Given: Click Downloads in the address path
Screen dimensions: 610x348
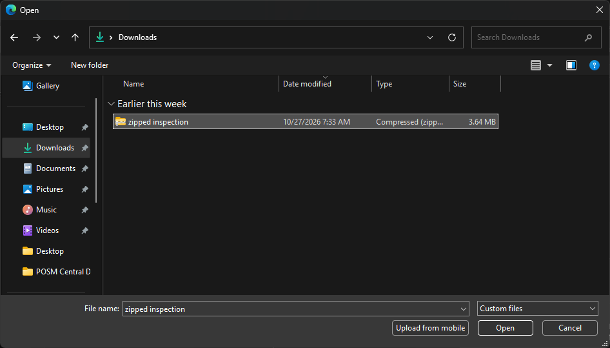Looking at the screenshot, I should 138,37.
